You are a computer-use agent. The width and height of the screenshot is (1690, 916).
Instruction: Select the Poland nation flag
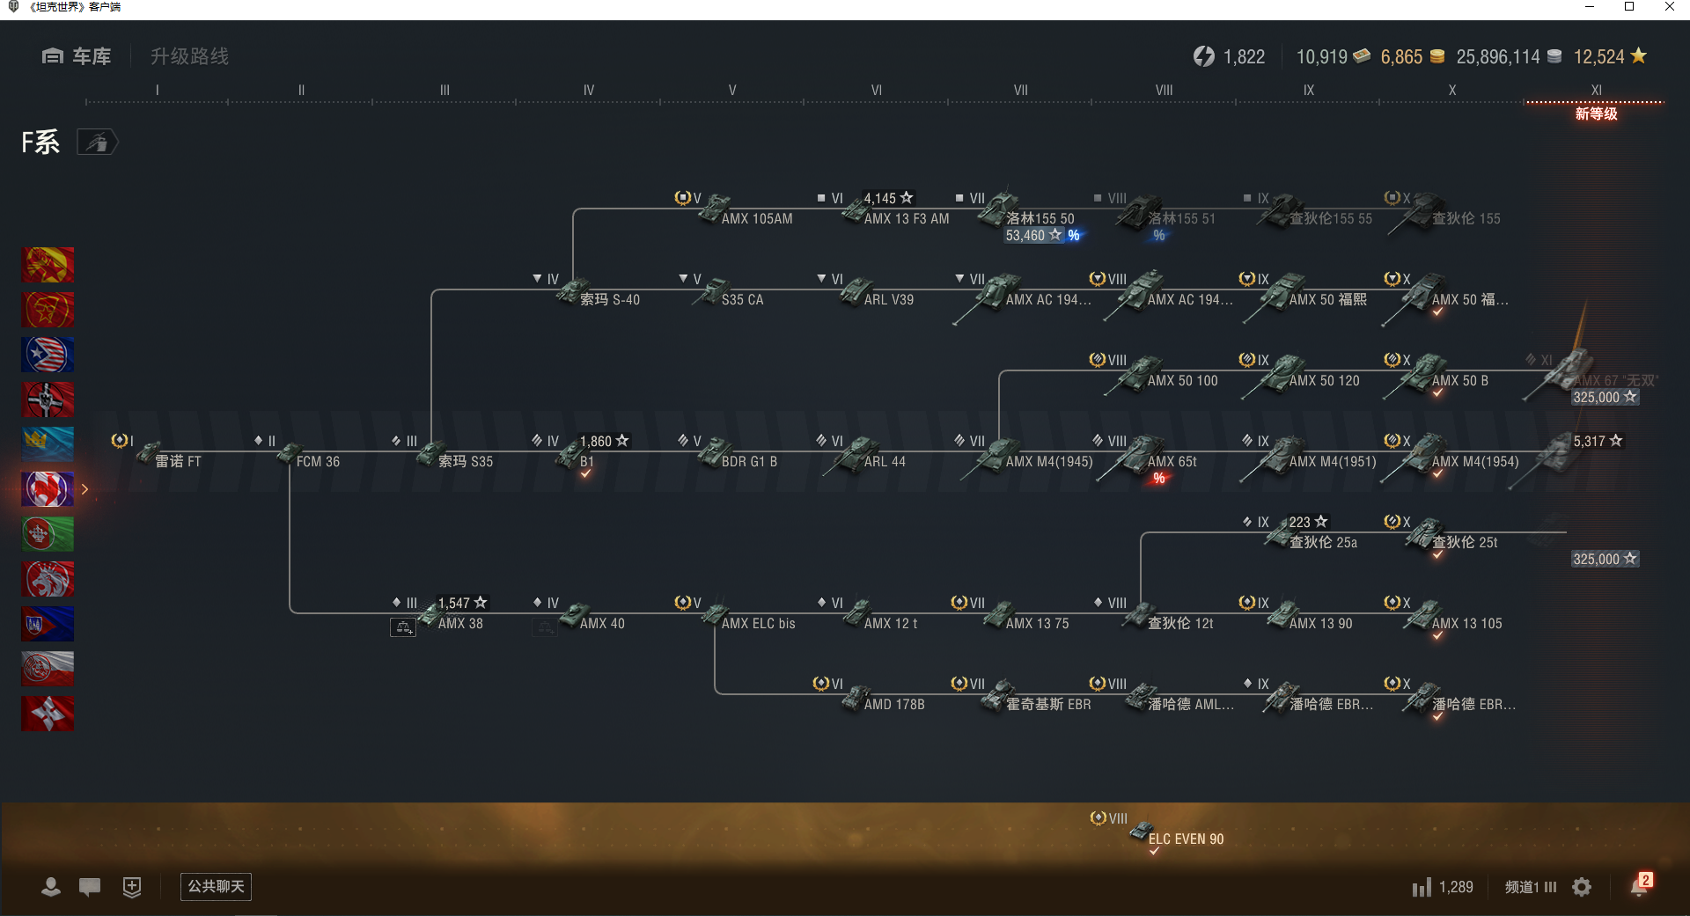point(48,669)
